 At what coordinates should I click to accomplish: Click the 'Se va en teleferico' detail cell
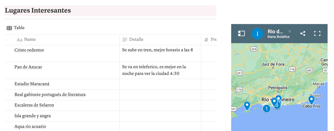point(160,70)
